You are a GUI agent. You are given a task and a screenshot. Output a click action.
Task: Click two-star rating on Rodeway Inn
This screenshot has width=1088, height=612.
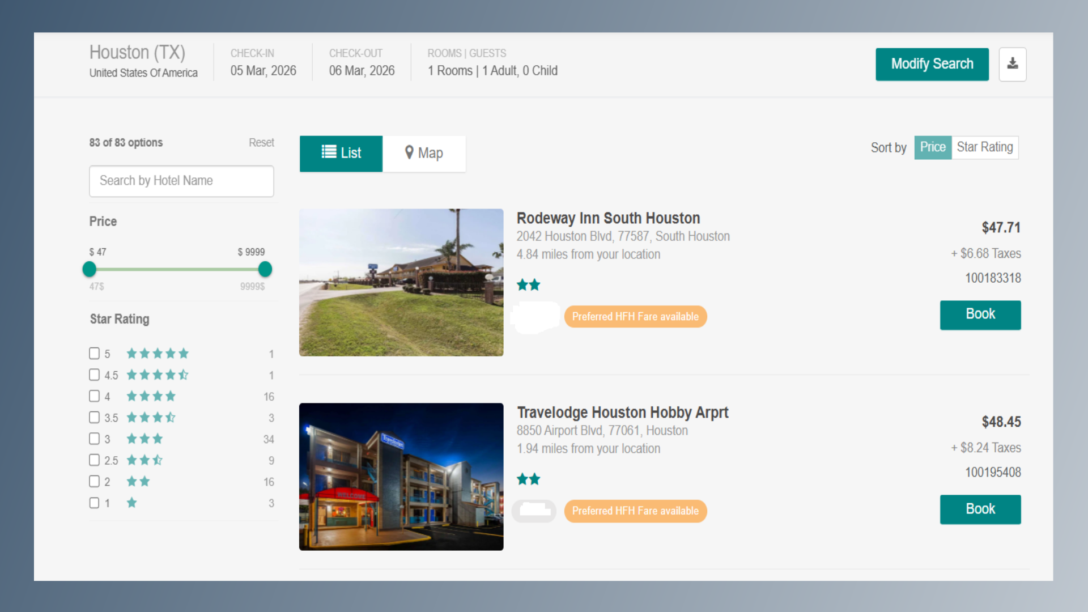[x=528, y=285]
